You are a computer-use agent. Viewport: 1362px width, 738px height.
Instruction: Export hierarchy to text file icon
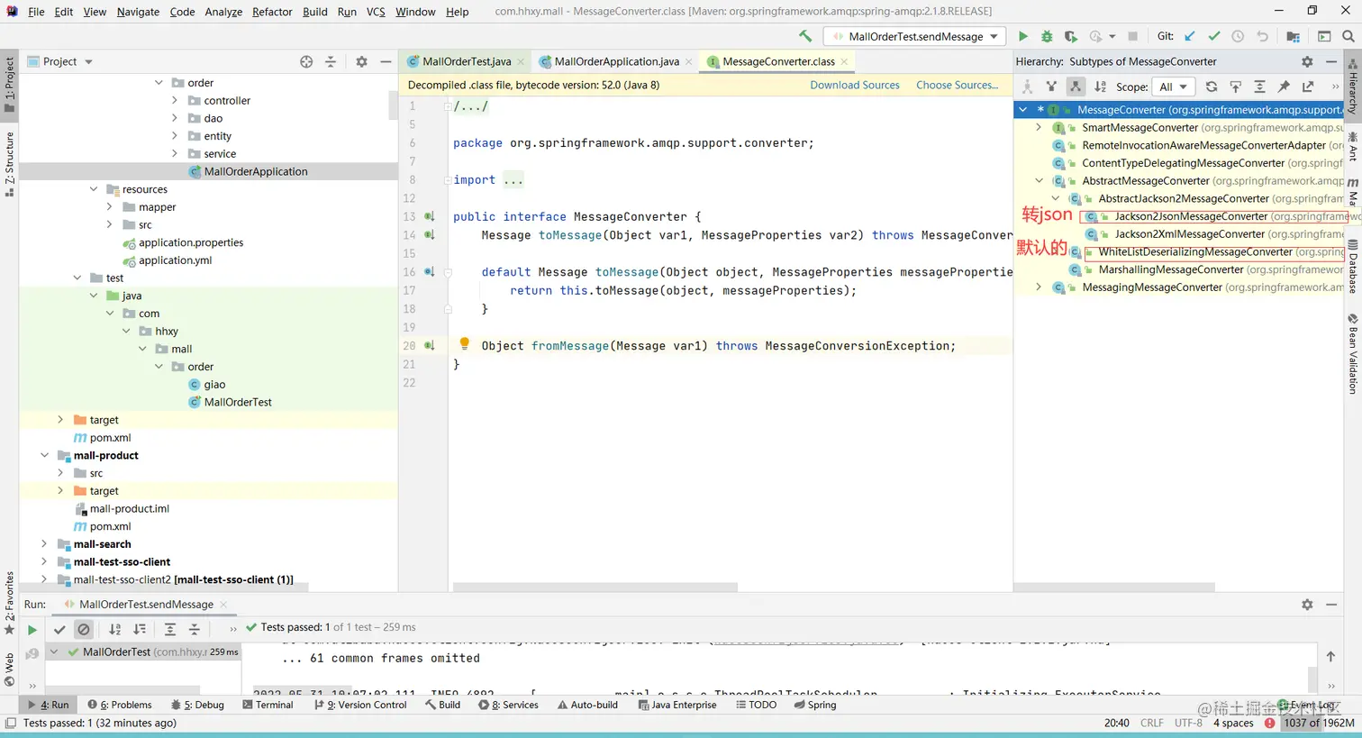[x=1308, y=87]
